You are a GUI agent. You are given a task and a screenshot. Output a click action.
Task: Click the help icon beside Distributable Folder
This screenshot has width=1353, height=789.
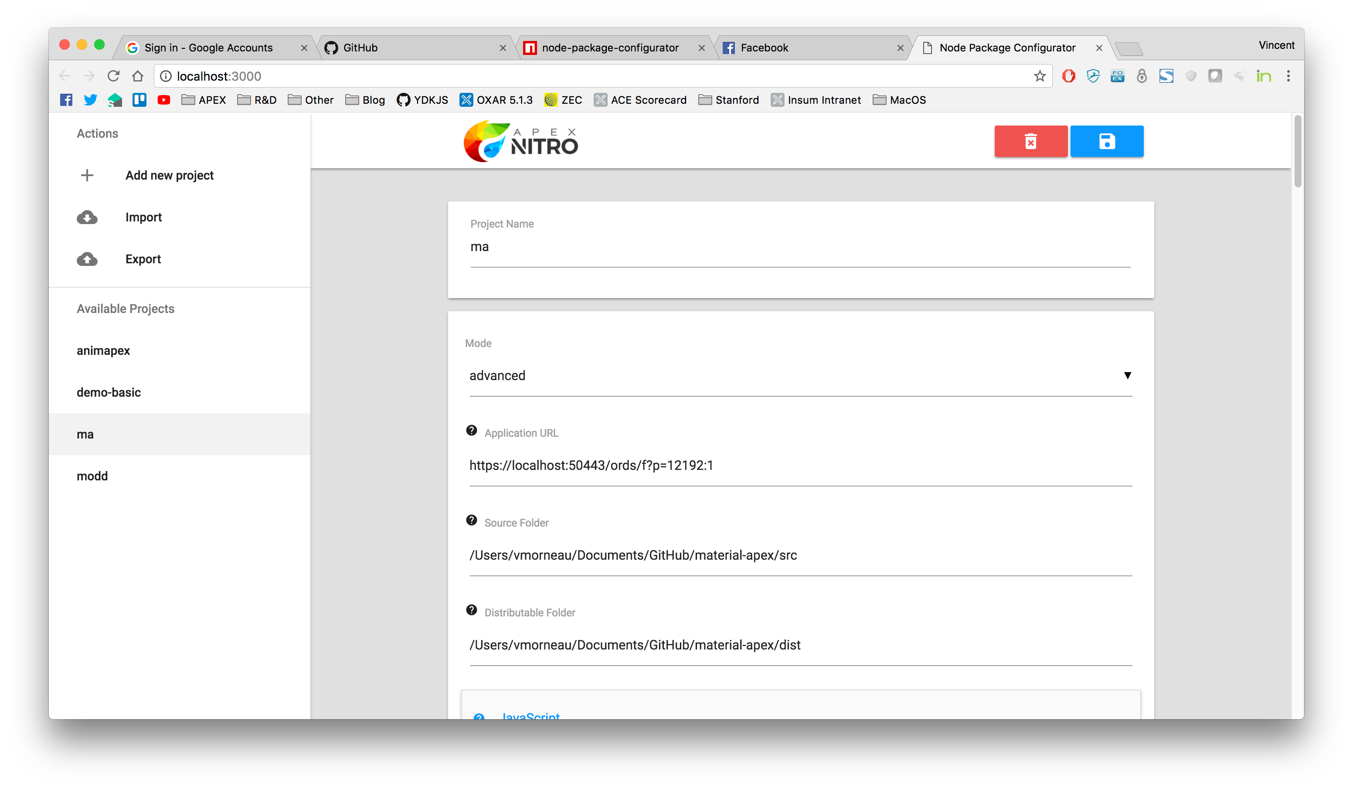471,610
